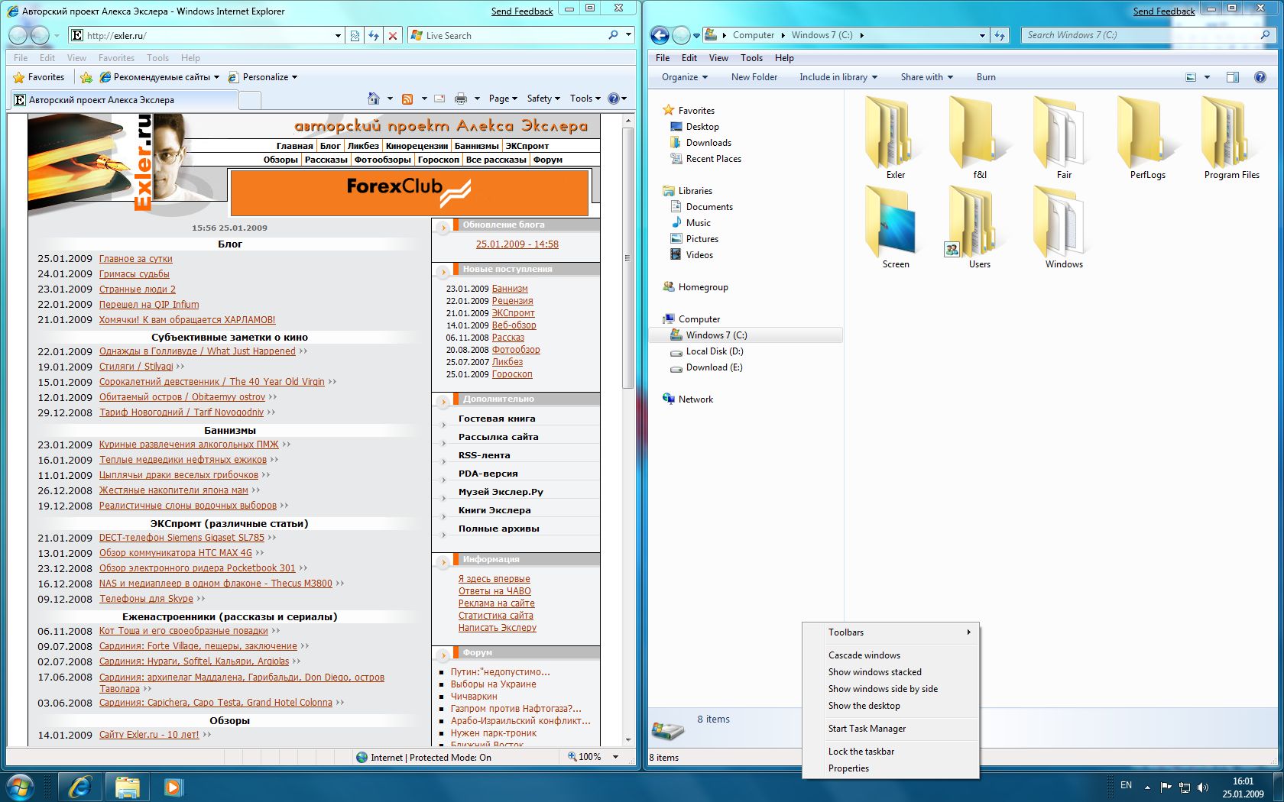Choose Show windows side by side

(x=883, y=689)
